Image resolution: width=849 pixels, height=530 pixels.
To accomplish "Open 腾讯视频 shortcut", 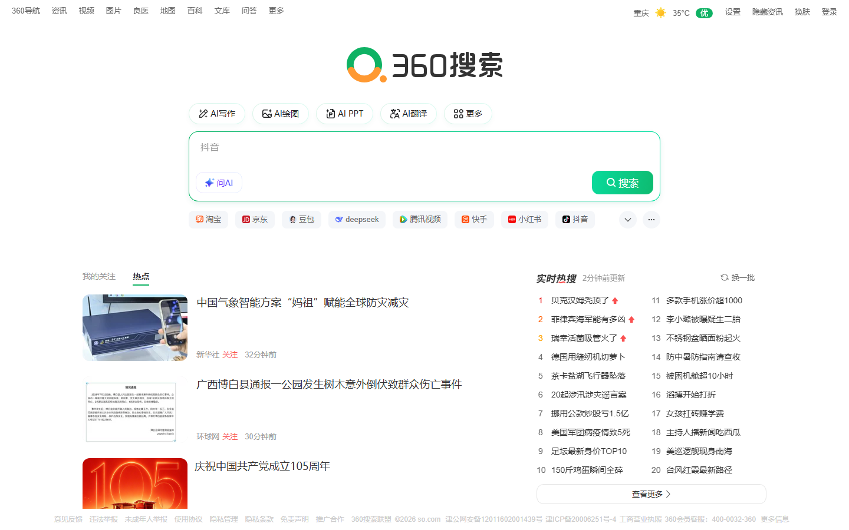I will (x=420, y=219).
